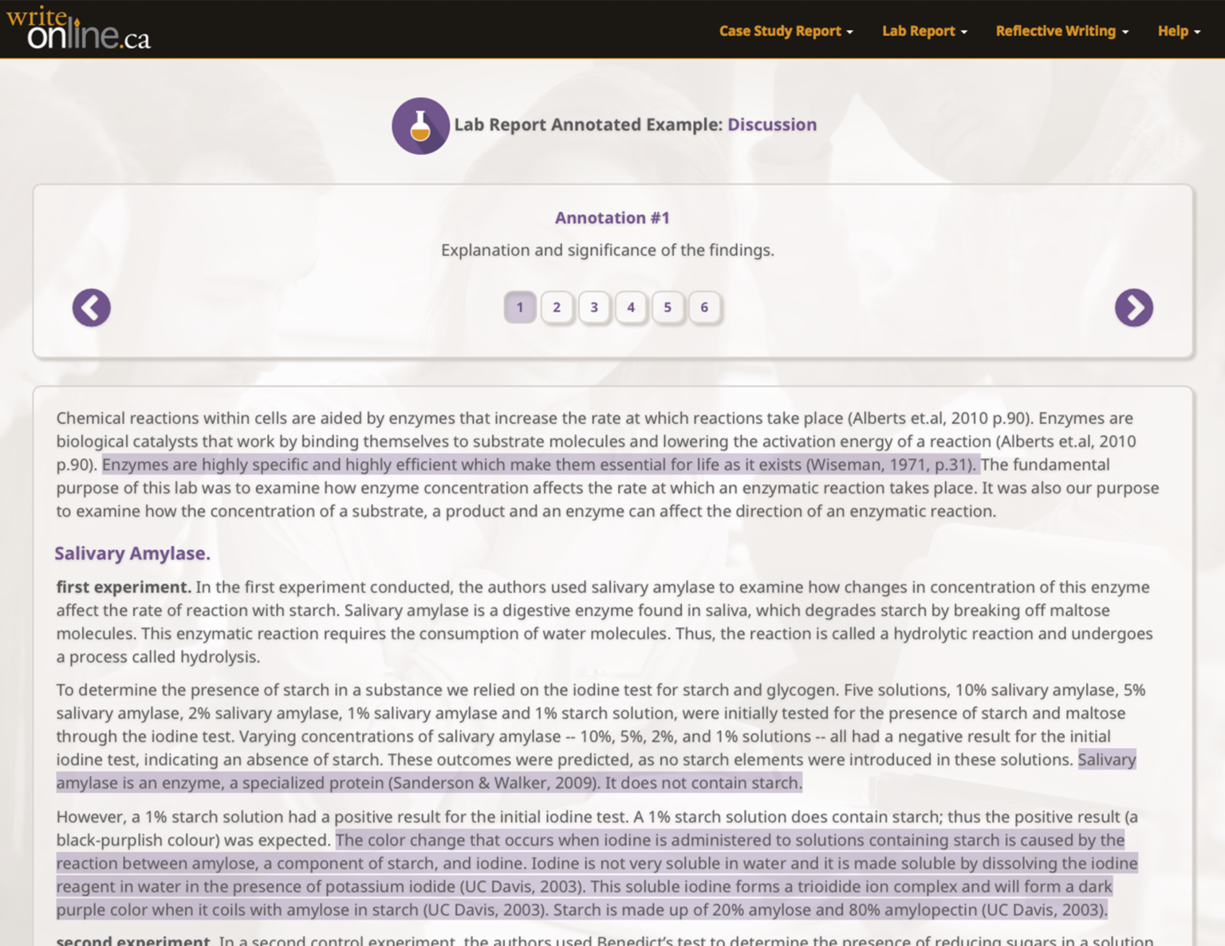Click the writeonline.ca logo
This screenshot has height=946, width=1225.
click(78, 29)
